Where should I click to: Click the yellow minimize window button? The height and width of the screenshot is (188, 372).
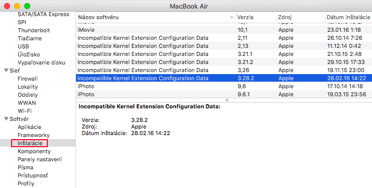coord(17,6)
